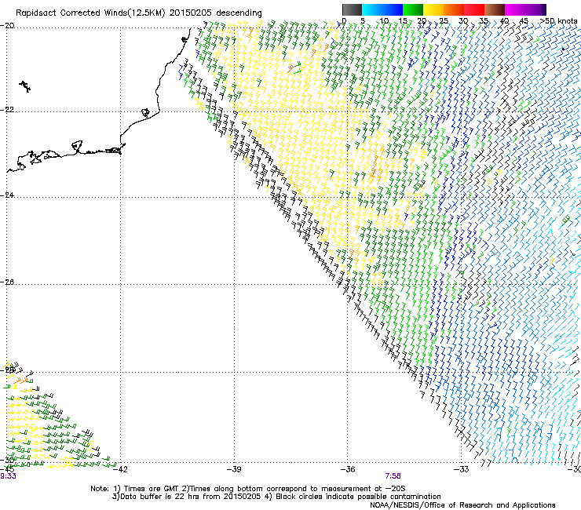
Task: Click the word 'descending' in the title
Action: click(x=239, y=13)
